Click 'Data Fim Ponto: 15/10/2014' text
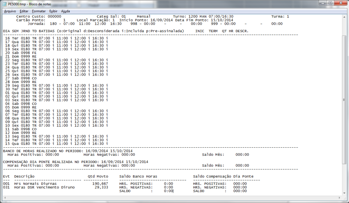The image size is (349, 203). [x=204, y=20]
